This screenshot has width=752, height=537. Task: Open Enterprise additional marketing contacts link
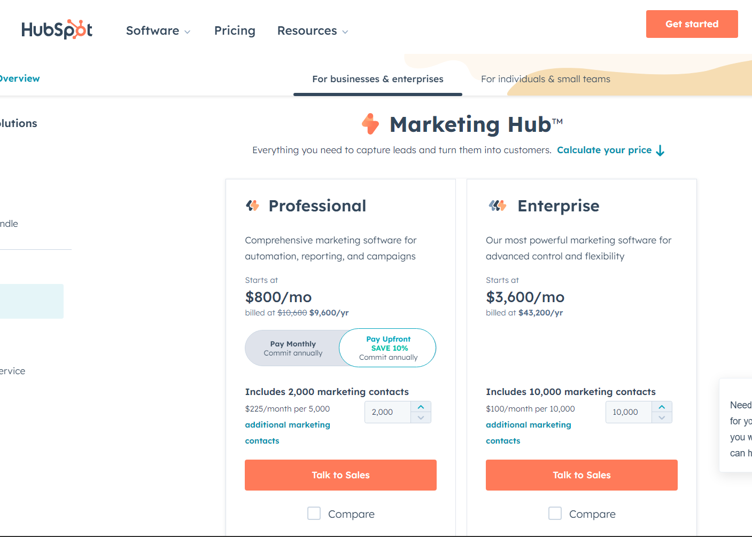529,432
